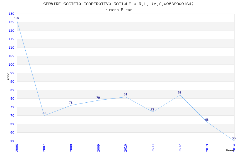Screen dimensions: 237x153
Task: Click the 70 y-axis tick label
Action: pos(12,116)
